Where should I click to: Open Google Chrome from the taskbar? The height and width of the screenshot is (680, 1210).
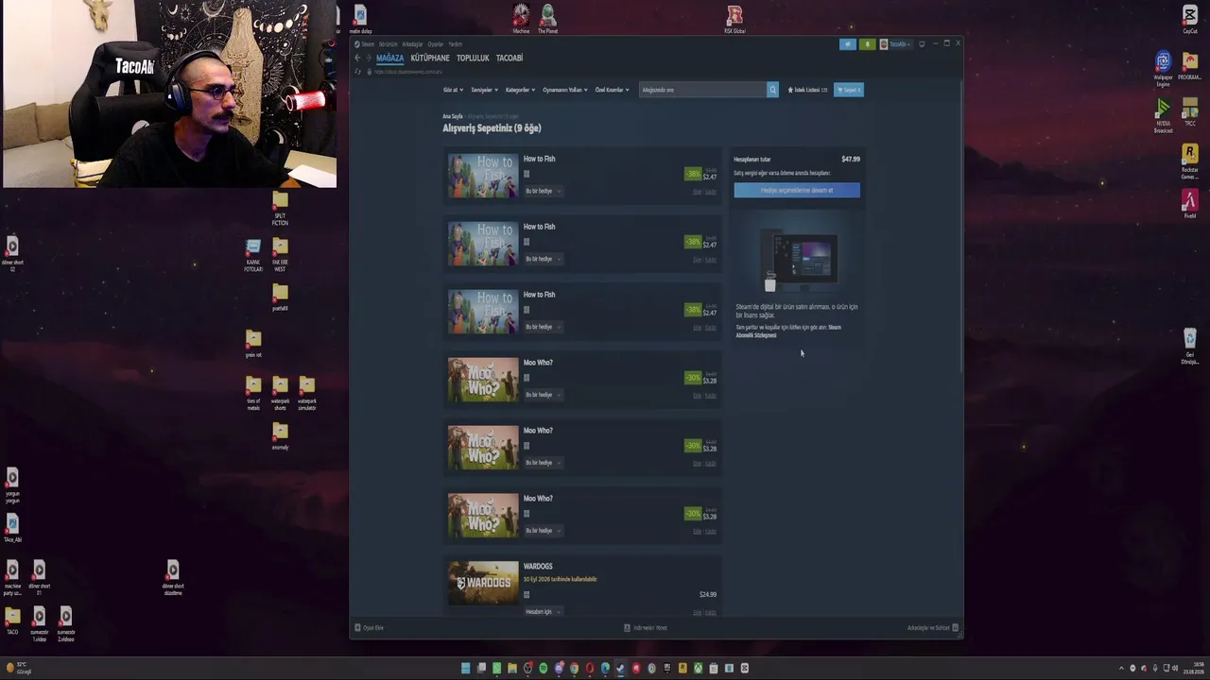click(574, 669)
